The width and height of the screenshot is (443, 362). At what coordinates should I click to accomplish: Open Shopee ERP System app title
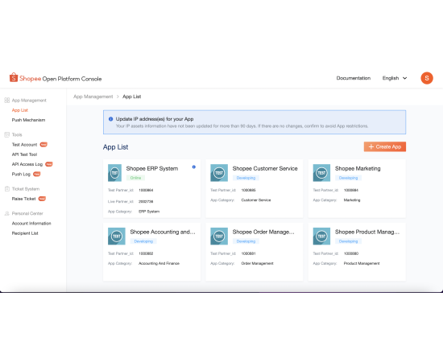(x=152, y=168)
